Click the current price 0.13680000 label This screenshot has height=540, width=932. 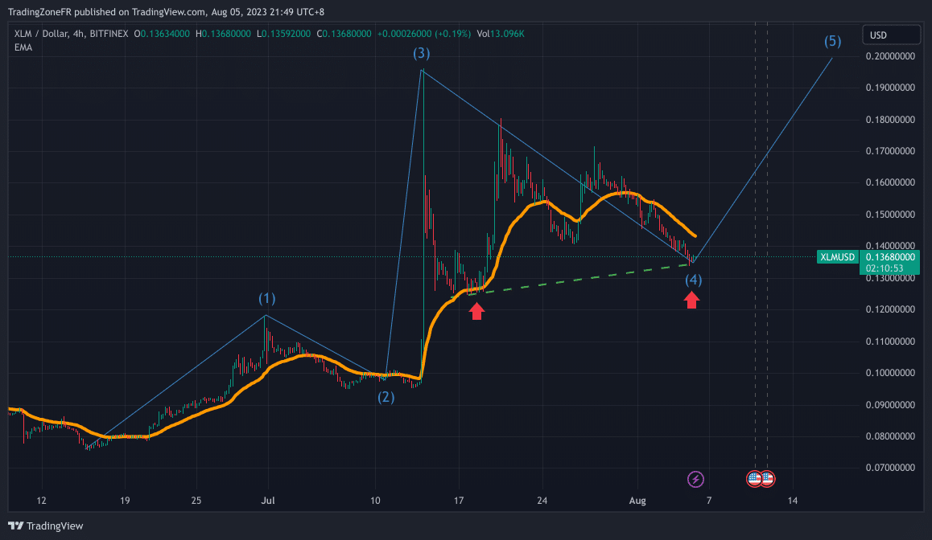[x=890, y=257]
